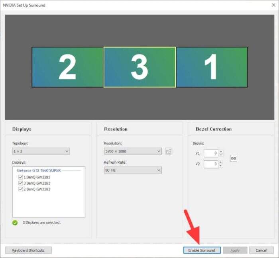The height and width of the screenshot is (258, 279).
Task: Click inside the V1 bezel value field
Action: click(211, 153)
